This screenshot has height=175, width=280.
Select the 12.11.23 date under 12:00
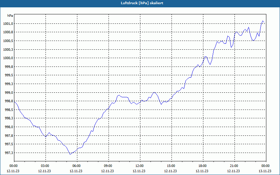pos(139,171)
